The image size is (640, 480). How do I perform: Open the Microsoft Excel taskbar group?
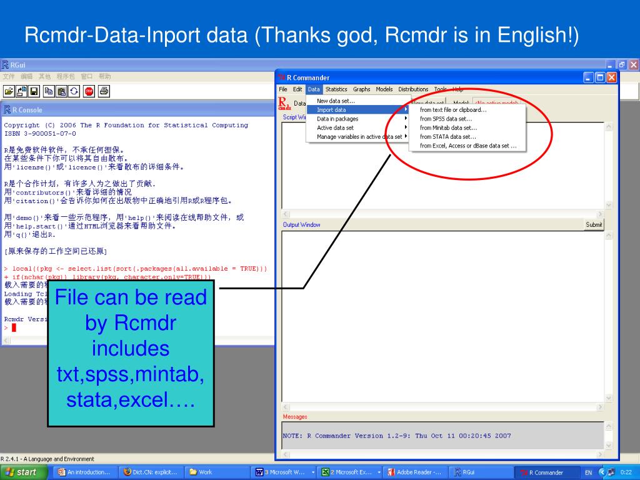click(351, 472)
